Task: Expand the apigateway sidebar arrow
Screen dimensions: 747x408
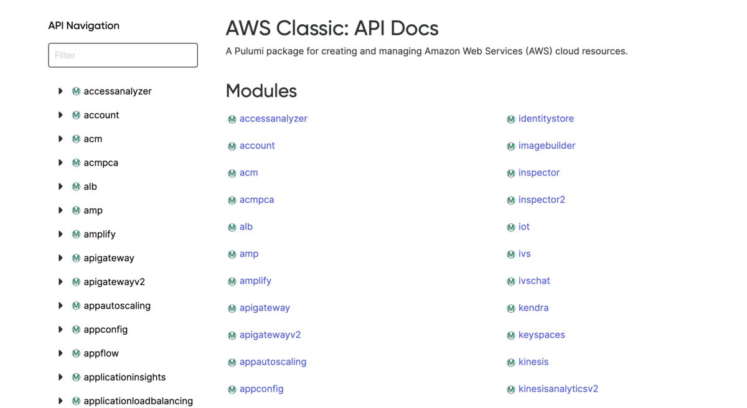Action: point(60,258)
